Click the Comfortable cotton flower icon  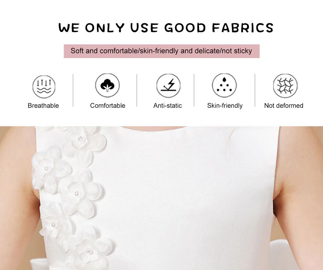pyautogui.click(x=107, y=85)
